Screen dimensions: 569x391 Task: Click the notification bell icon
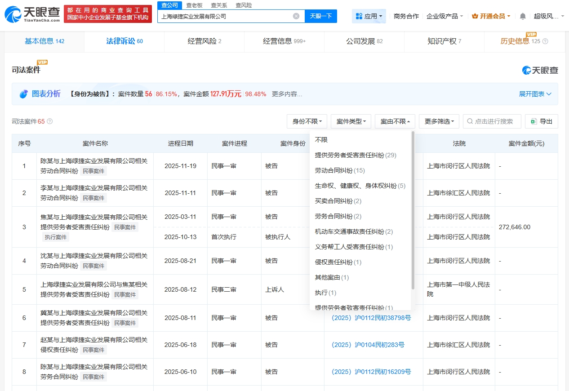[x=523, y=16]
